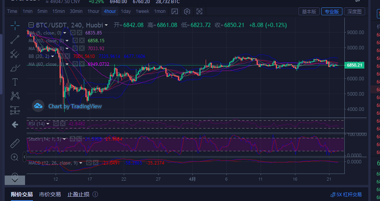Open settings gear for Stoch indicator

(x=72, y=139)
